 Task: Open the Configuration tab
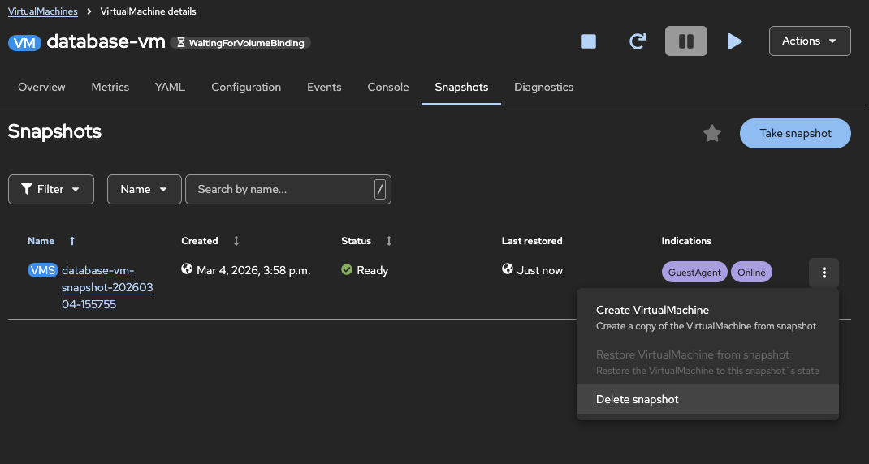click(246, 87)
